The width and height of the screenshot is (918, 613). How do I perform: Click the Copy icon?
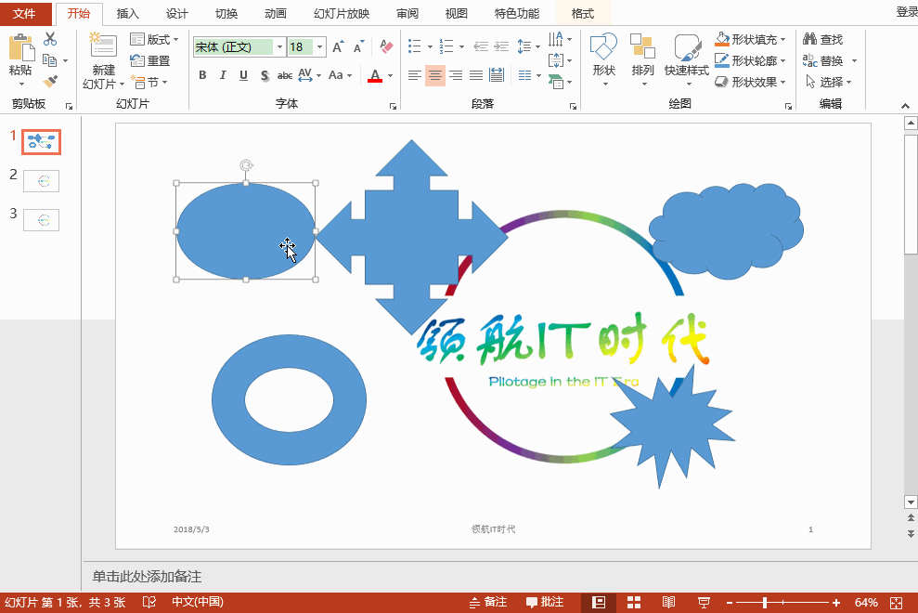(x=50, y=60)
